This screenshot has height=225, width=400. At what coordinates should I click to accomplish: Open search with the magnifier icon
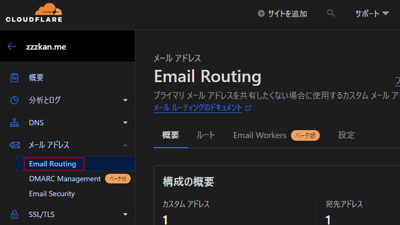[x=331, y=13]
